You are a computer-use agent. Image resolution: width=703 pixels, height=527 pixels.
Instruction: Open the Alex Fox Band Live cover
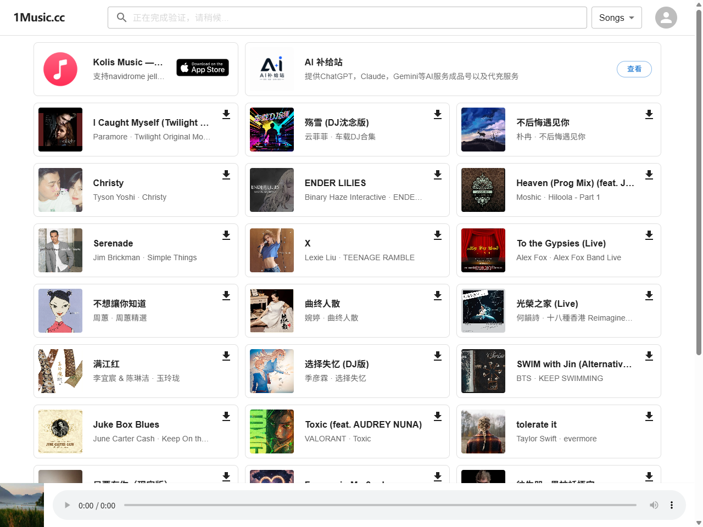pos(483,250)
